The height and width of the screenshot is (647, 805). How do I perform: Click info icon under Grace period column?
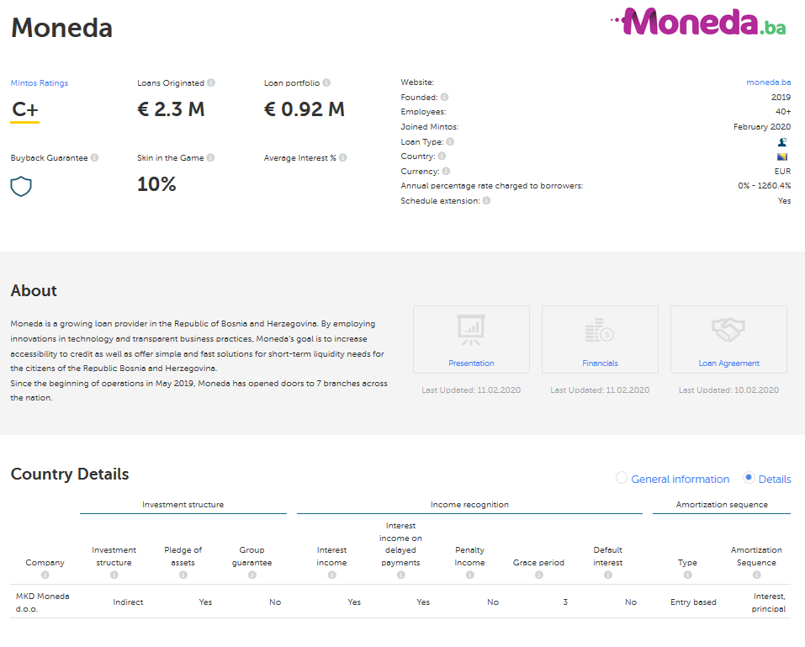pos(538,575)
